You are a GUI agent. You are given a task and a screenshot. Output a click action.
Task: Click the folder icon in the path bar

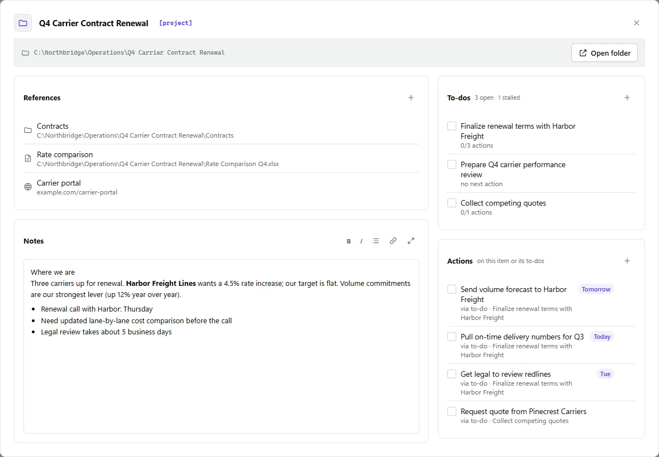(x=26, y=53)
